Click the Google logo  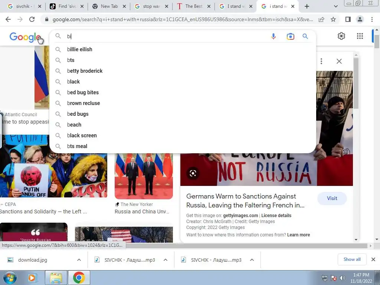25,37
